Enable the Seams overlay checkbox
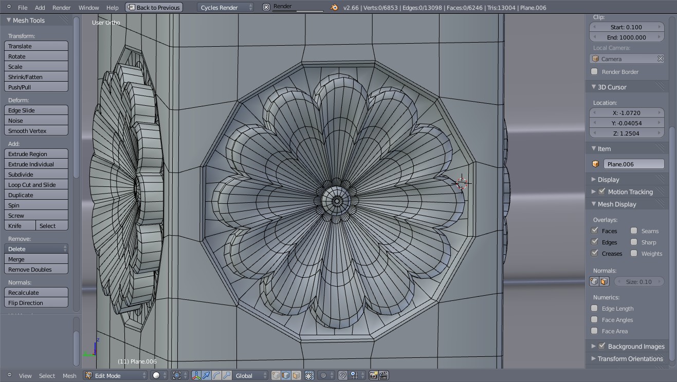The width and height of the screenshot is (677, 382). (x=634, y=231)
